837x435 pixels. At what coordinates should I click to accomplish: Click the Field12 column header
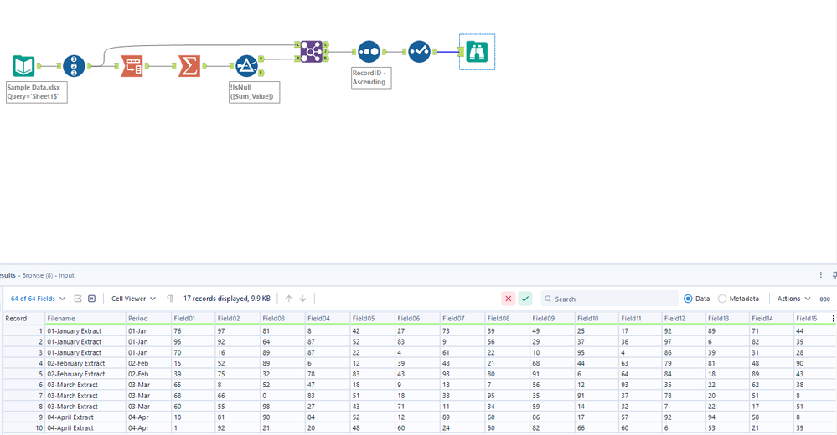click(x=684, y=318)
